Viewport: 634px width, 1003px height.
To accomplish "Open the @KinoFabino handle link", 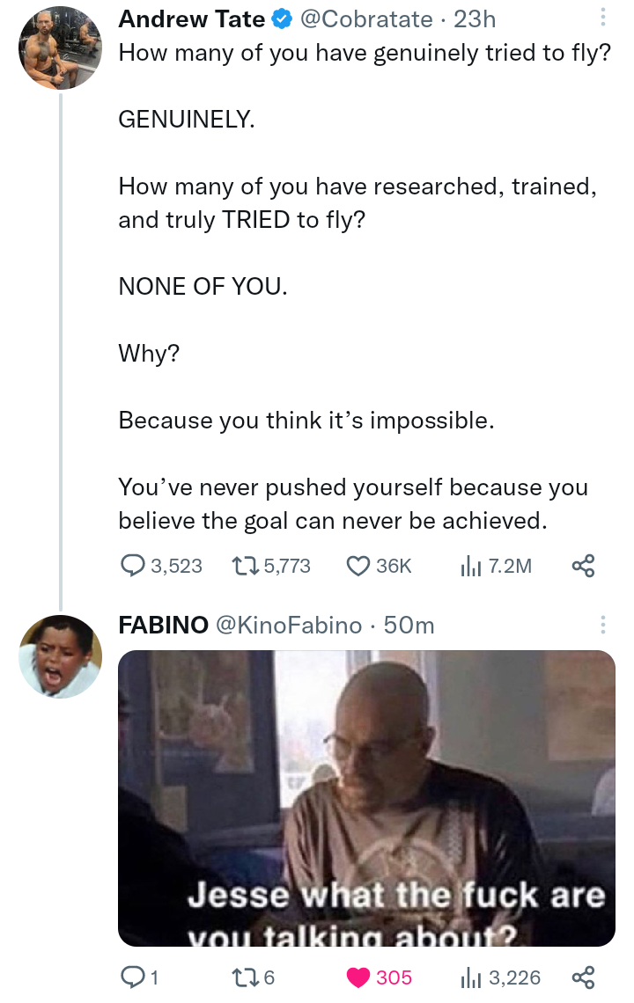I will pos(288,625).
